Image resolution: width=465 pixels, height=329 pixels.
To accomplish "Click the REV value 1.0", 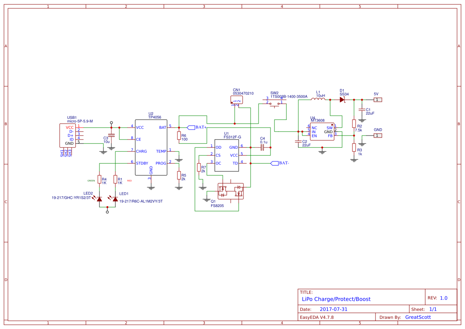I will [x=444, y=298].
